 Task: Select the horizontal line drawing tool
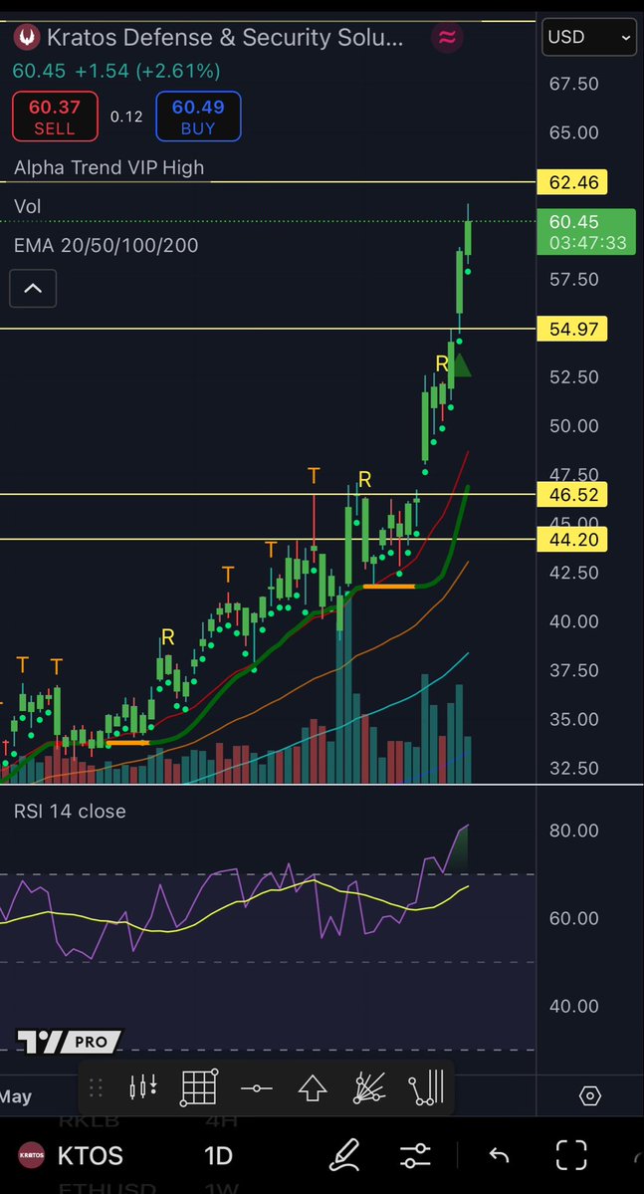257,1088
